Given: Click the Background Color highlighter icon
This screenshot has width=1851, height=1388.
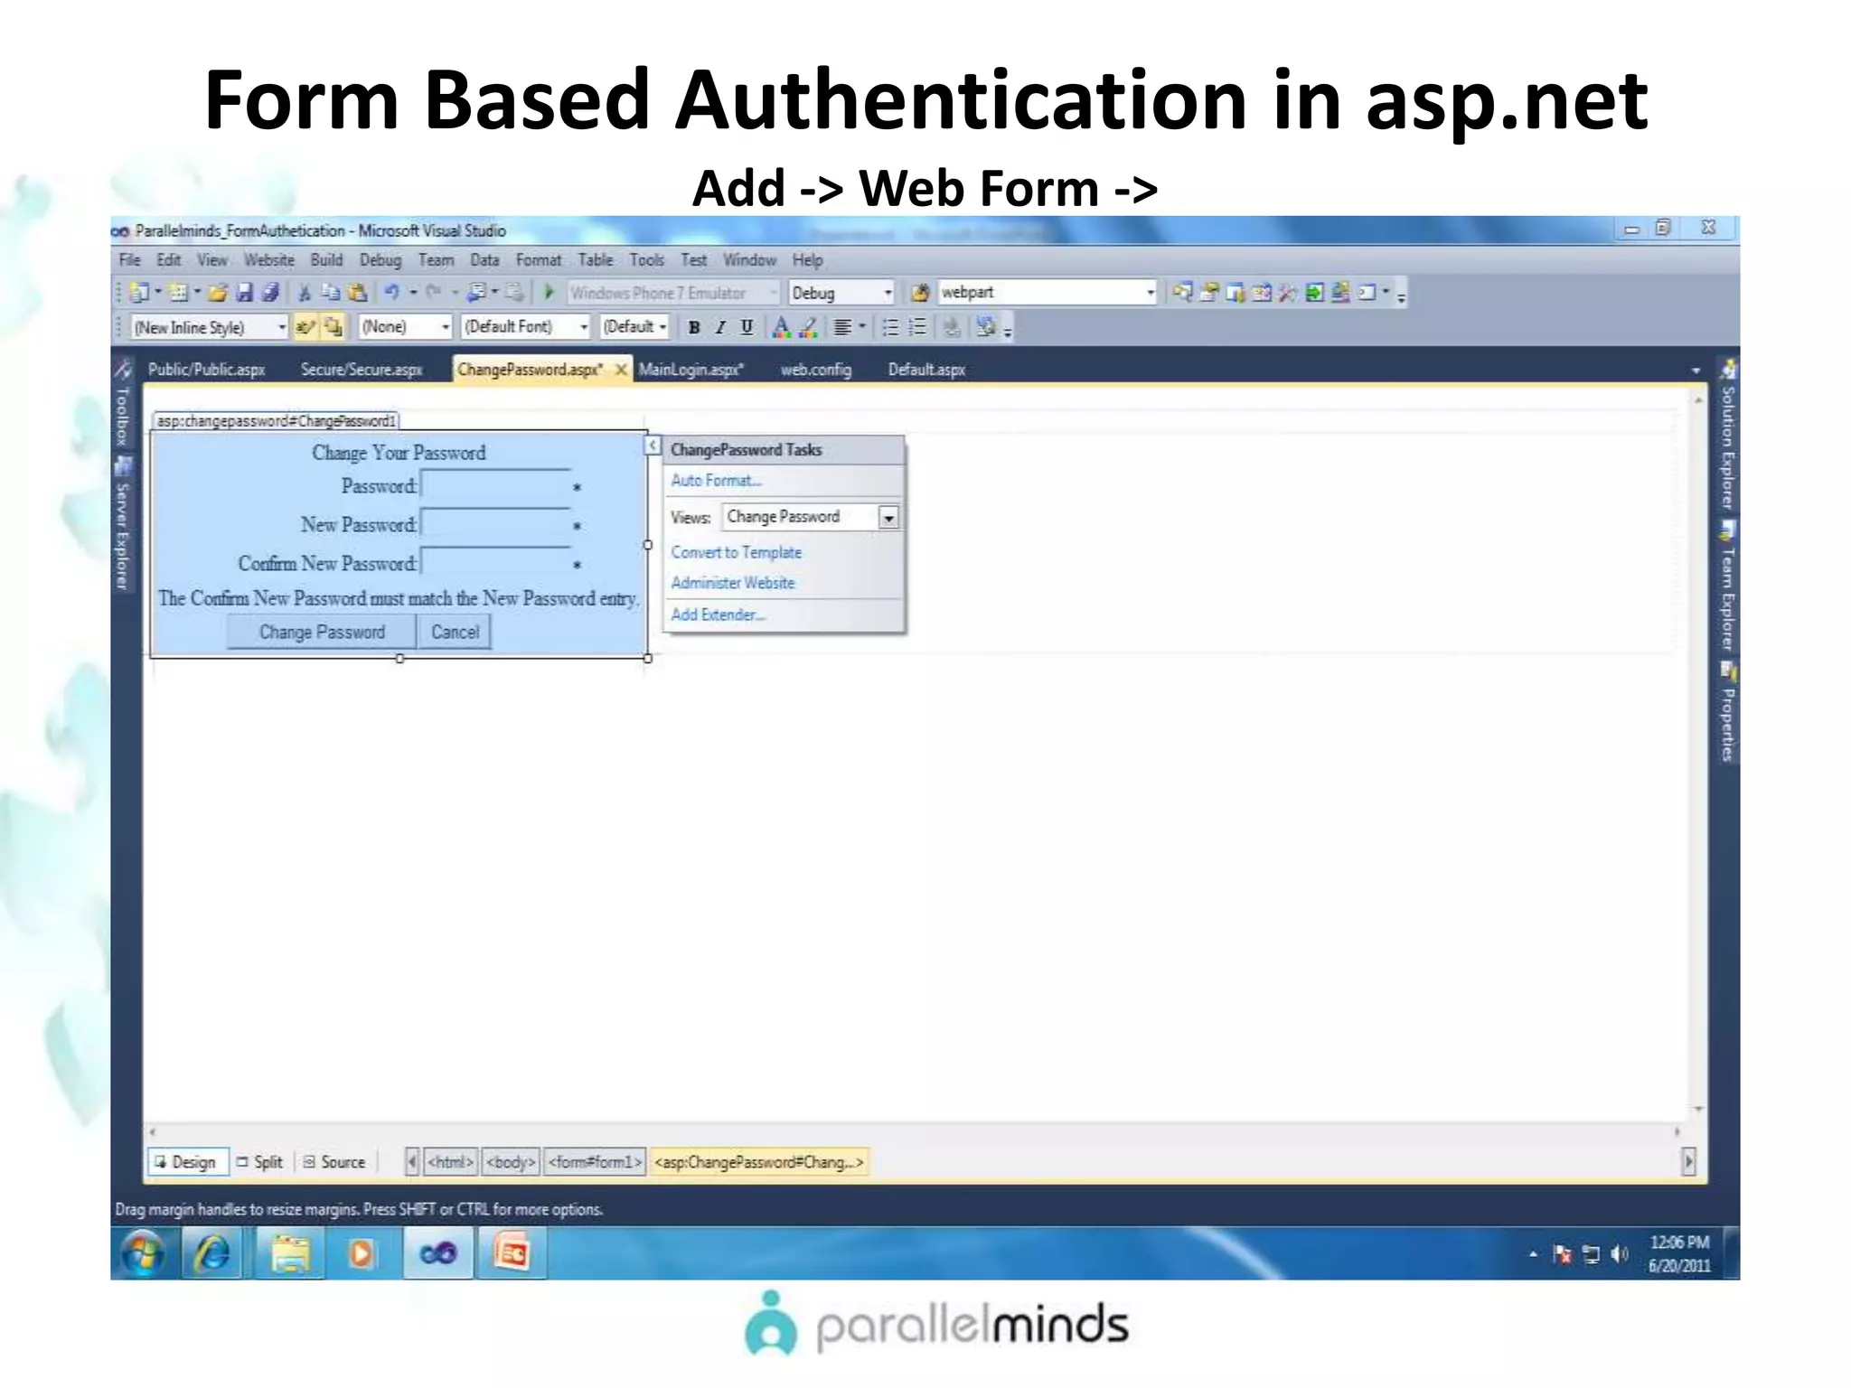Looking at the screenshot, I should coord(808,327).
